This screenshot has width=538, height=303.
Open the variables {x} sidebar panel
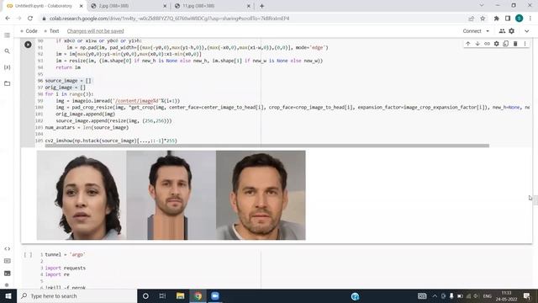click(x=8, y=67)
